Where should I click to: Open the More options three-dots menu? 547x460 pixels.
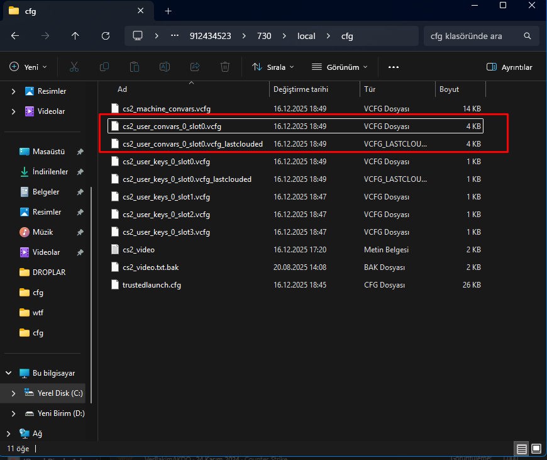pos(394,67)
